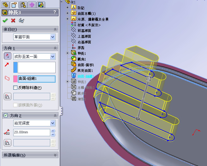Select the 伸長1 extrude feature icon
The height and width of the screenshot is (166, 207).
74,53
